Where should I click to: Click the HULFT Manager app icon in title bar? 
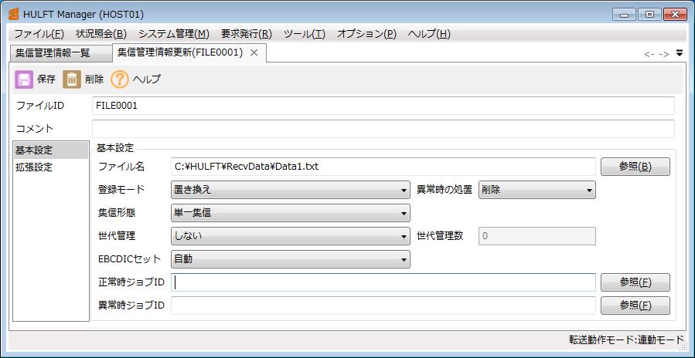13,14
